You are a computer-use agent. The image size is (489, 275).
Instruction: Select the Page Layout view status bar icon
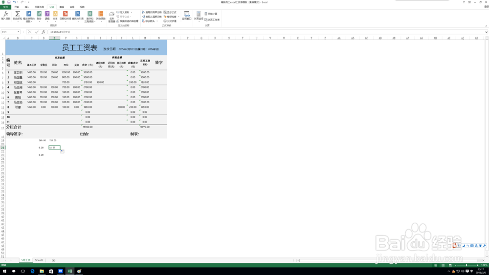pos(443,265)
